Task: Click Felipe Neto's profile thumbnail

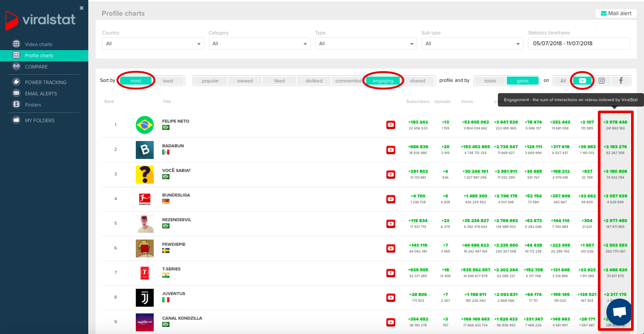Action: tap(145, 125)
